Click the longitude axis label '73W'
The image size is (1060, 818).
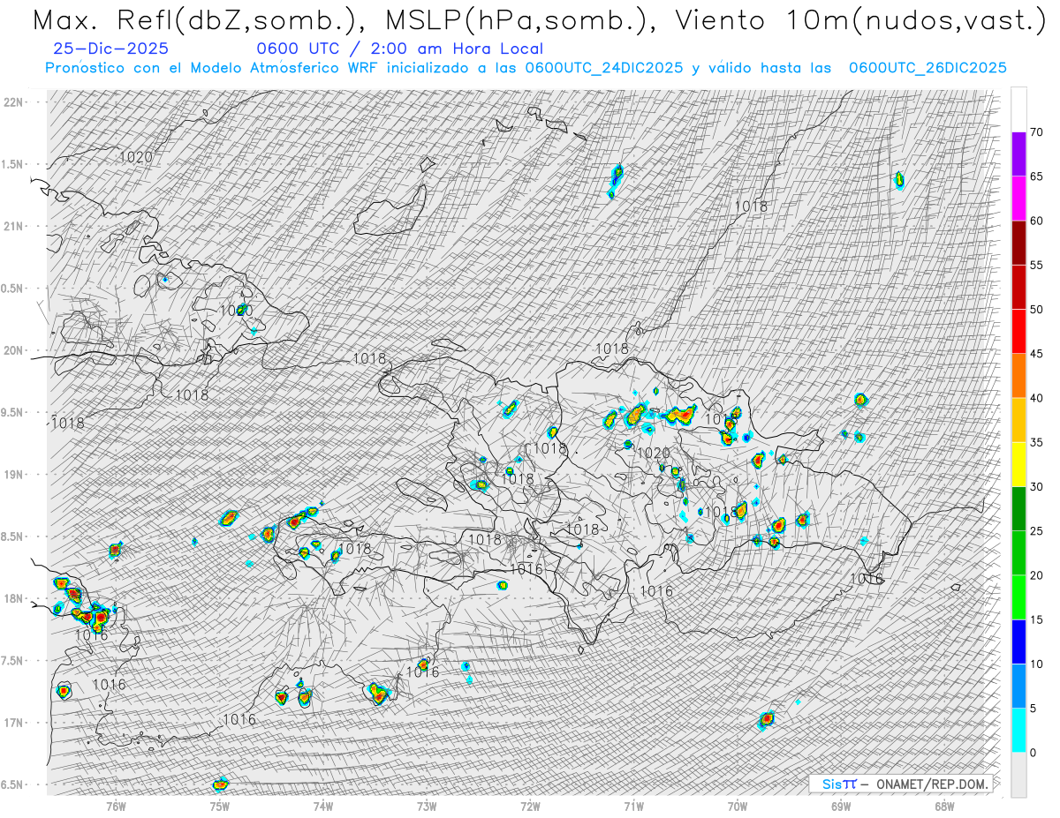pyautogui.click(x=427, y=806)
